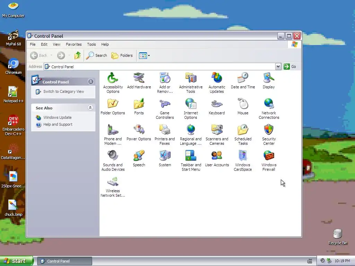The image size is (355, 266).
Task: Select Security Center shield icon
Action: point(269,130)
